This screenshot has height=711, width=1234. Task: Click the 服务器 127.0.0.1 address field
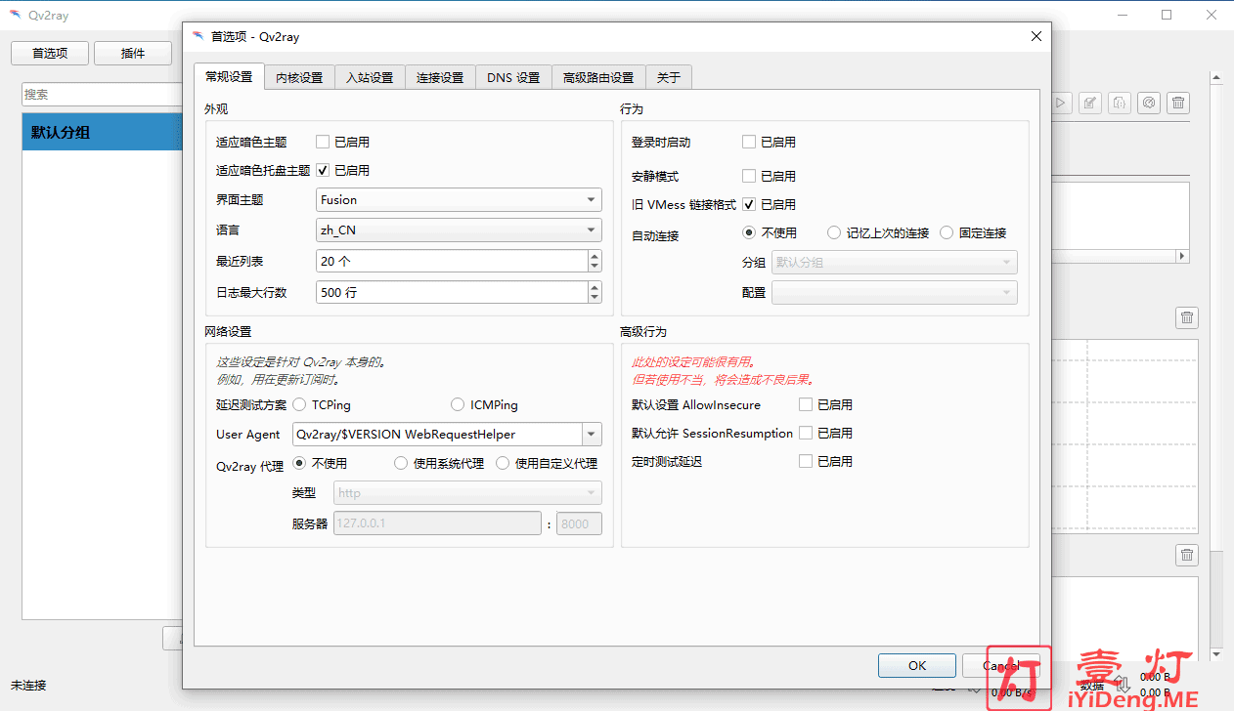tap(438, 523)
